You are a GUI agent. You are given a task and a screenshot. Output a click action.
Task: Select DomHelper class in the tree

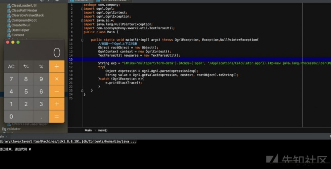[20, 30]
